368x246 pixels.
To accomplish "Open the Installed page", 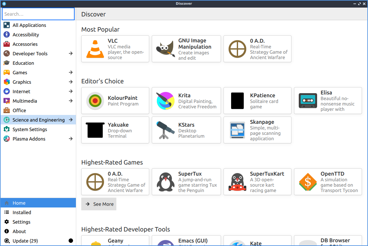I will (22, 213).
